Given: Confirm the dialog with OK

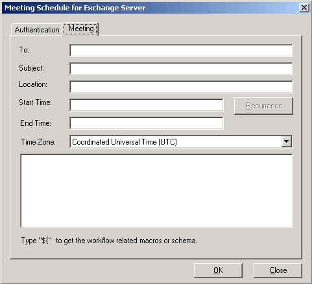Looking at the screenshot, I should coord(218,270).
